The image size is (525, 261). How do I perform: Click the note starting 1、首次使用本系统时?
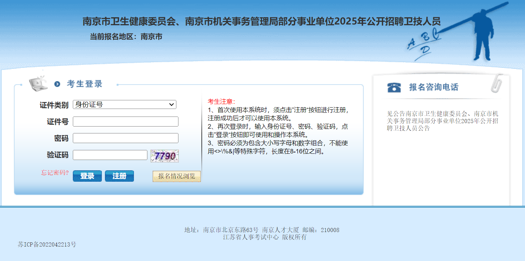(278, 114)
